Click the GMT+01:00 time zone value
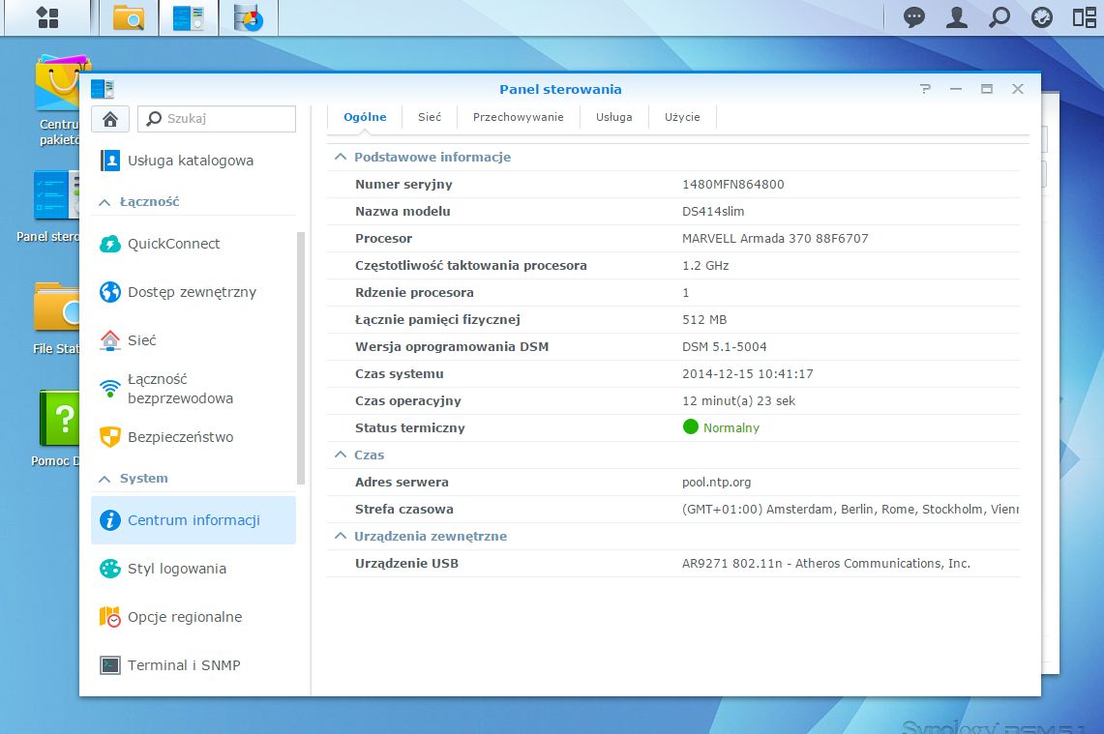The height and width of the screenshot is (734, 1104). click(x=850, y=510)
